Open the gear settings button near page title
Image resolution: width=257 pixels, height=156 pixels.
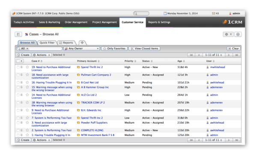click(x=228, y=34)
